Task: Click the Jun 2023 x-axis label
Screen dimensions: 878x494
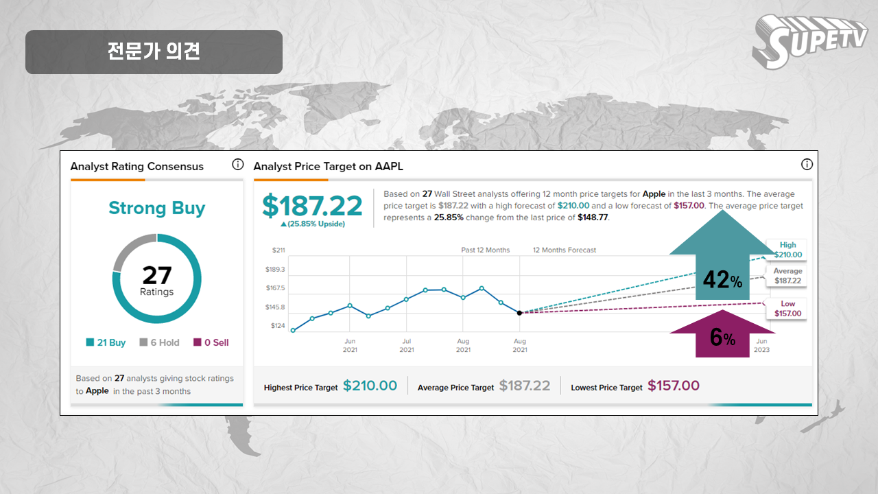Action: [x=761, y=345]
